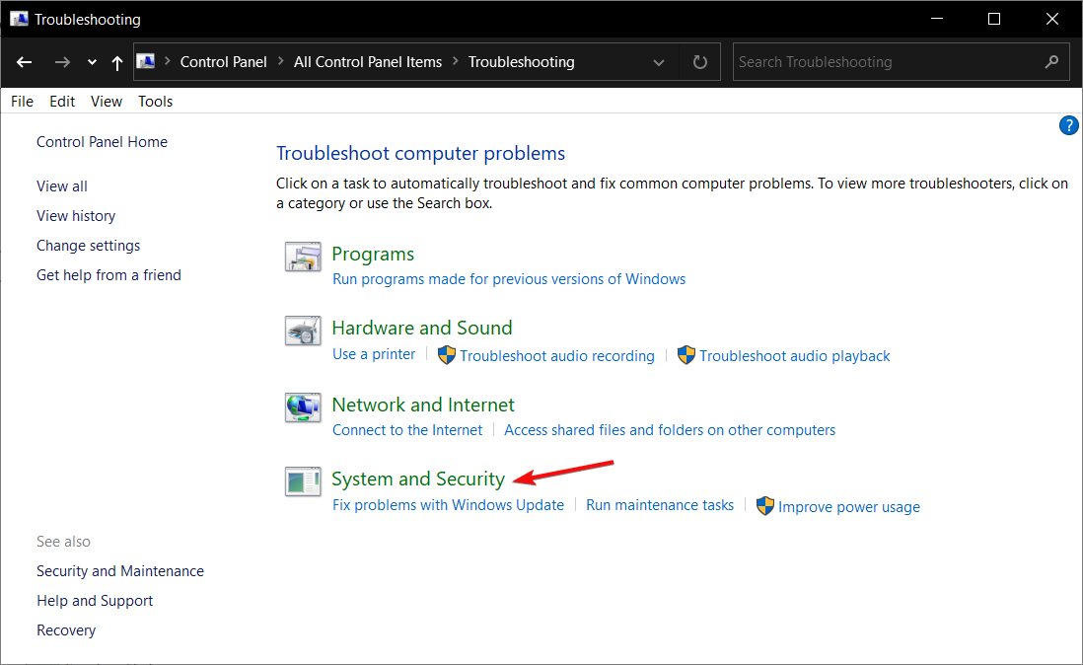This screenshot has height=665, width=1083.
Task: Open Improve power usage link
Action: pos(849,507)
